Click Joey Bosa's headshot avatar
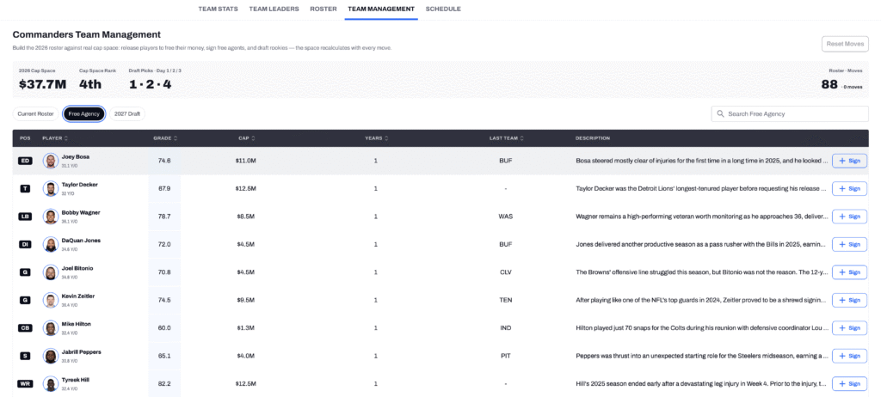The image size is (881, 397). point(51,161)
